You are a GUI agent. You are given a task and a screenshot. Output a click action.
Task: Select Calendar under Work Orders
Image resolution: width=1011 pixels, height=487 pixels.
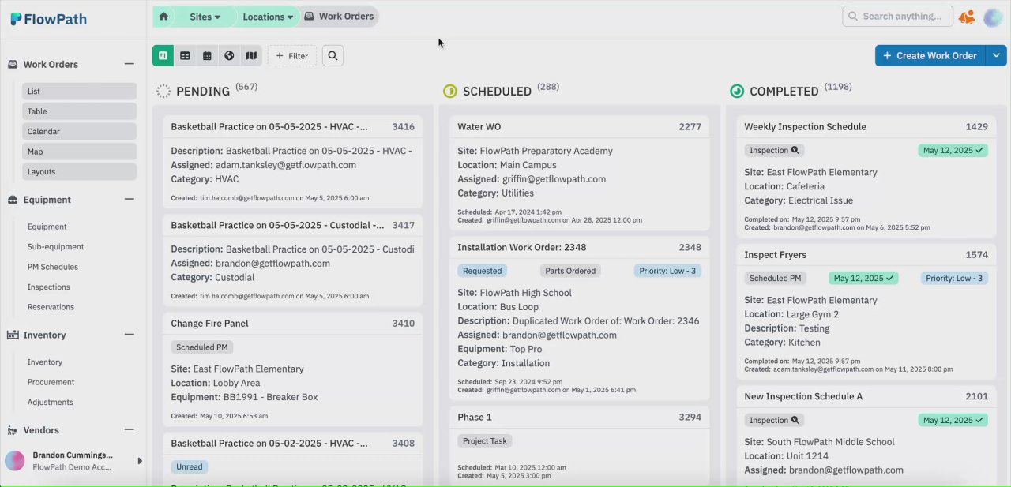point(79,132)
